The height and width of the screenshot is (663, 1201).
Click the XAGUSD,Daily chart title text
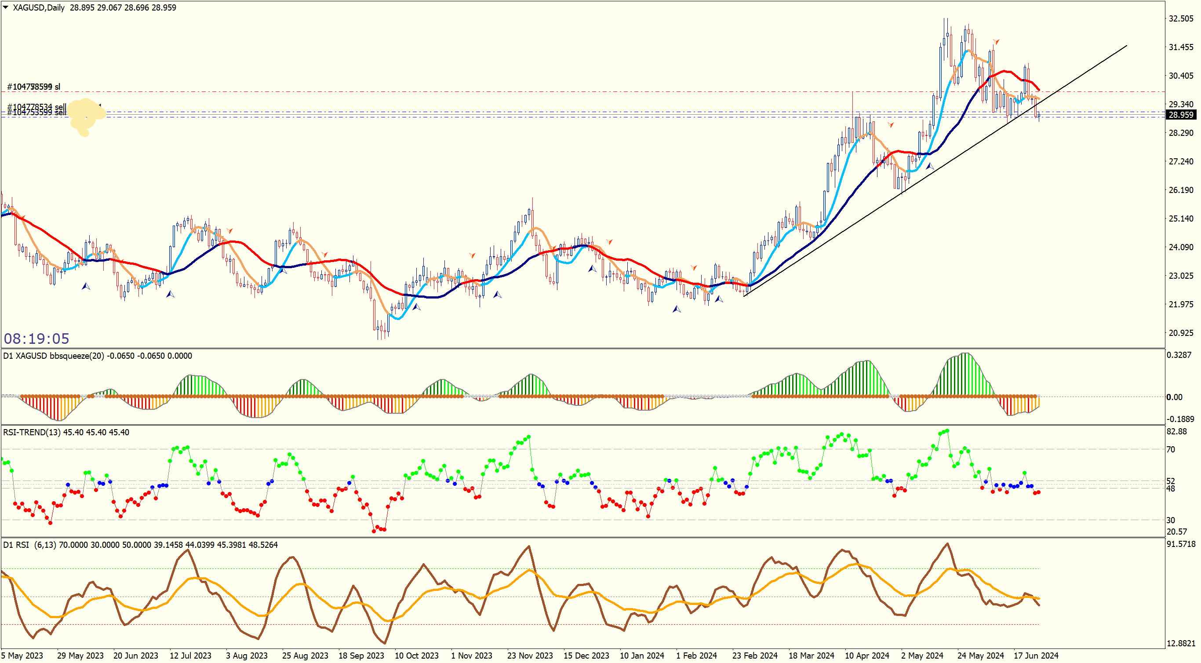pyautogui.click(x=39, y=7)
